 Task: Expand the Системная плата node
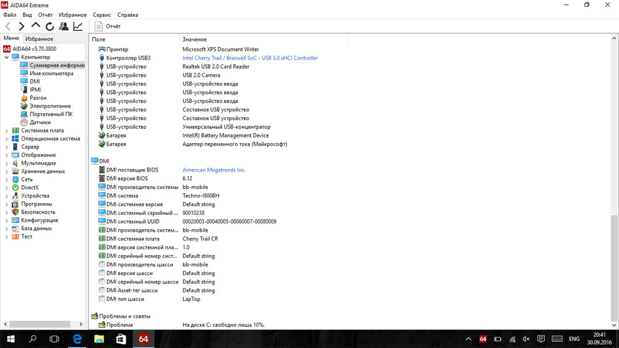tap(6, 131)
